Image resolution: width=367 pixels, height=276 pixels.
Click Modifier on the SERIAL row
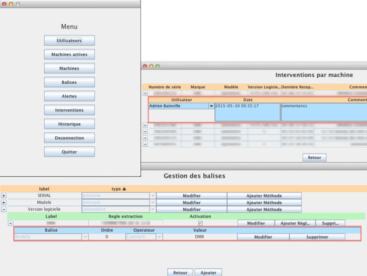click(x=191, y=195)
